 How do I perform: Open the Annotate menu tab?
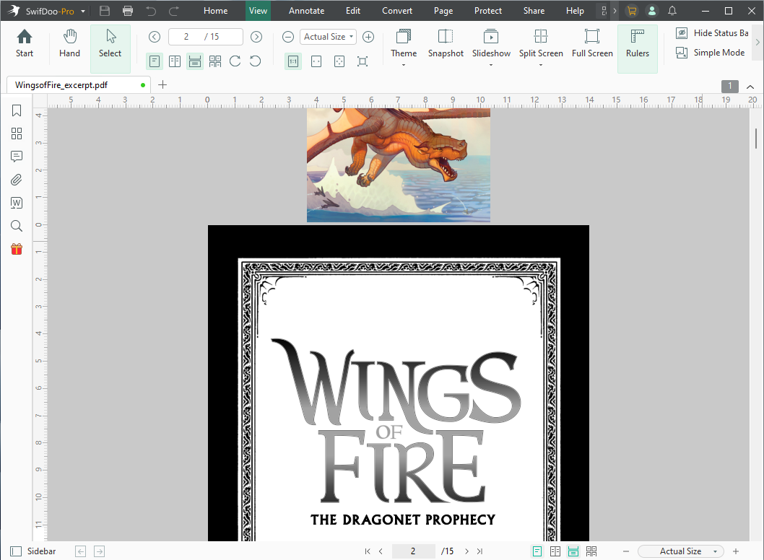306,11
